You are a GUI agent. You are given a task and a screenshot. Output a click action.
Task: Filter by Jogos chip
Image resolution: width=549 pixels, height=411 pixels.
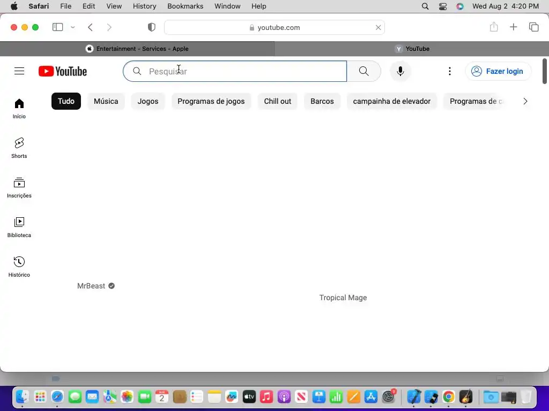(x=148, y=101)
